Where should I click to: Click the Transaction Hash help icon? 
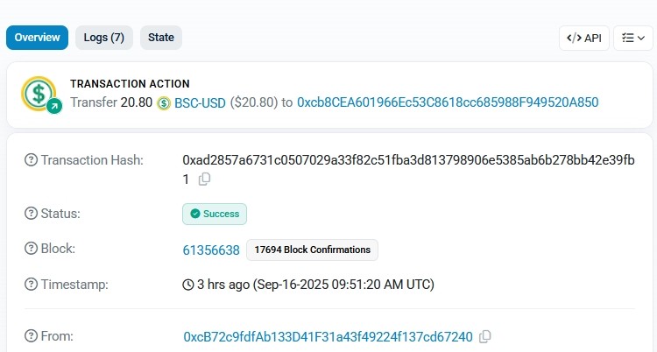(32, 160)
